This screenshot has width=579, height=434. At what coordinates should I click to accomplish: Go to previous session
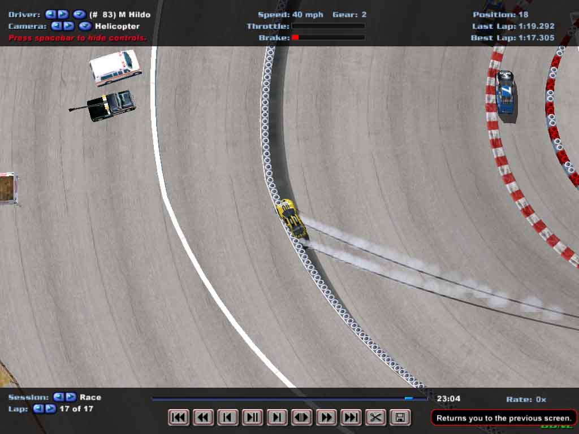tap(58, 397)
